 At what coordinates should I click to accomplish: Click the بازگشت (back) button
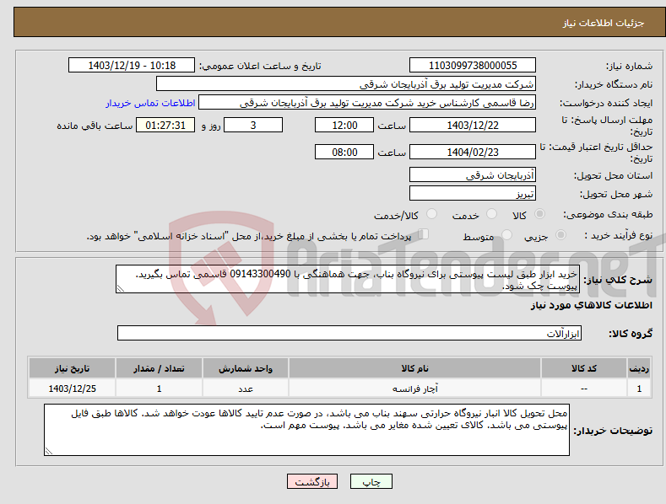click(312, 481)
